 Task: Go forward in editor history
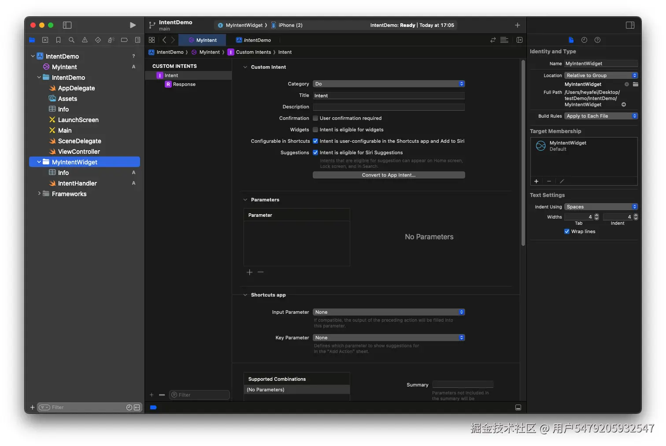[173, 40]
